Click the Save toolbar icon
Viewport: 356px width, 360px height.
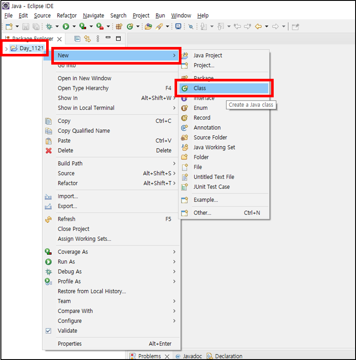pos(25,27)
